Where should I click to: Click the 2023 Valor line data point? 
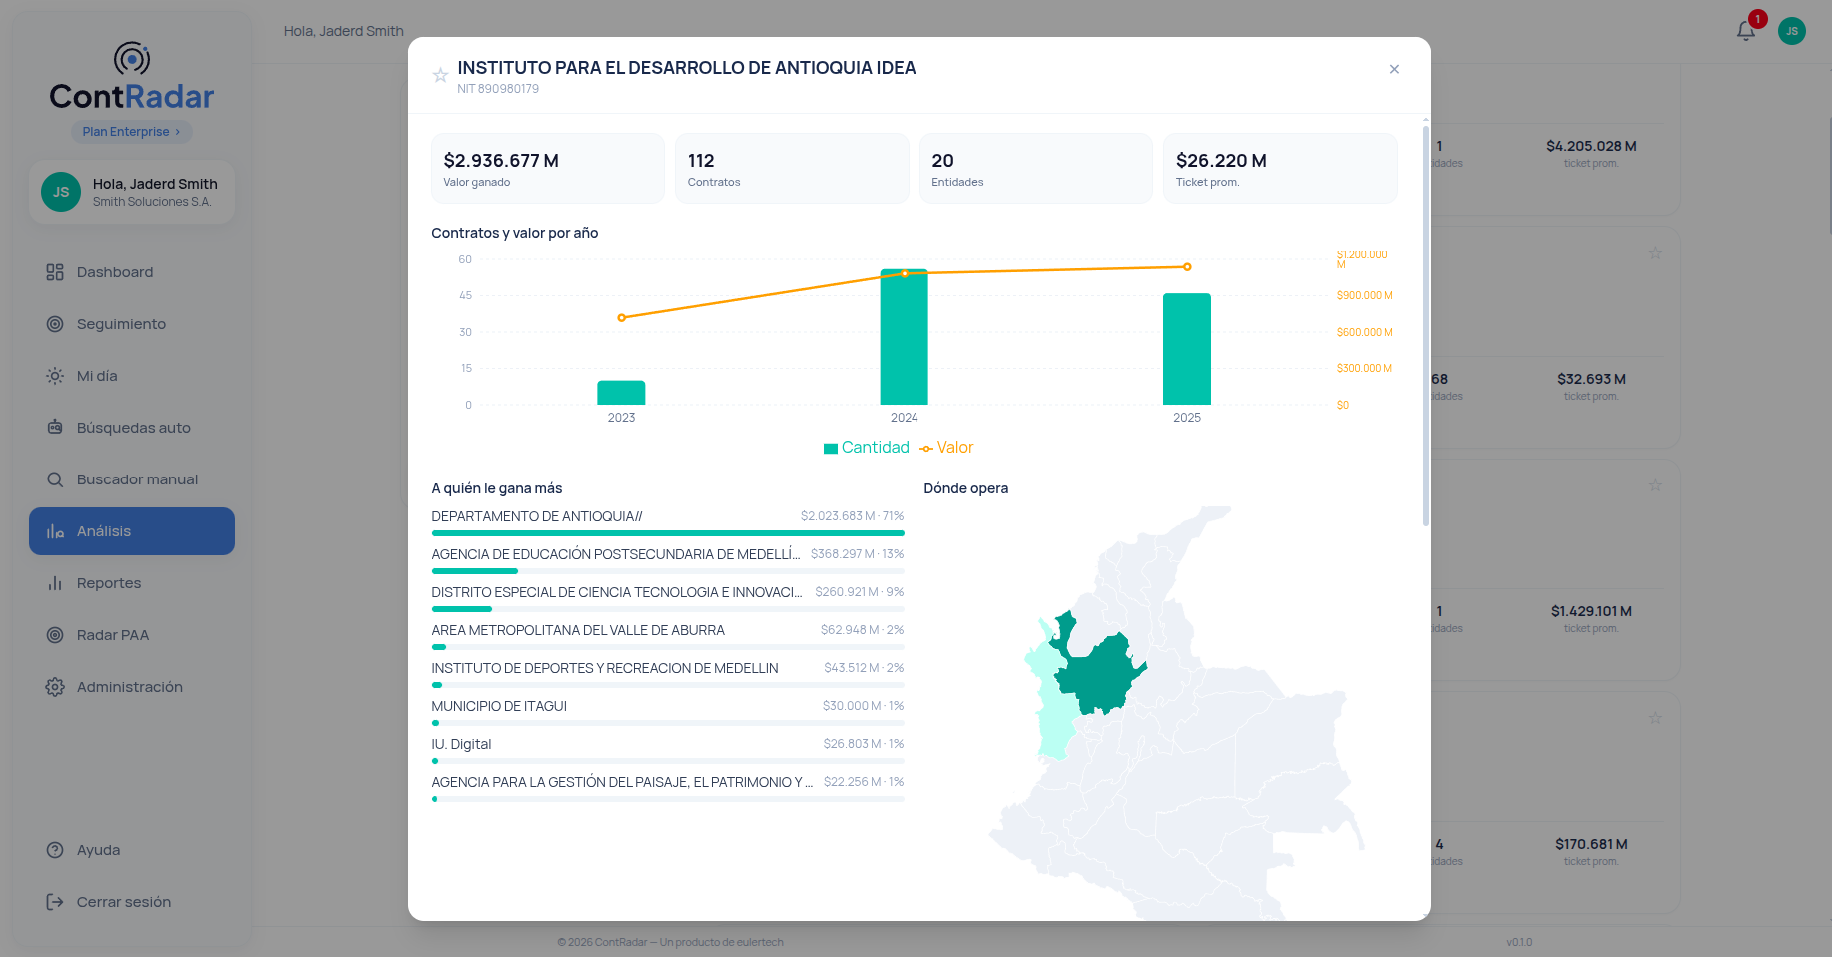pos(622,318)
